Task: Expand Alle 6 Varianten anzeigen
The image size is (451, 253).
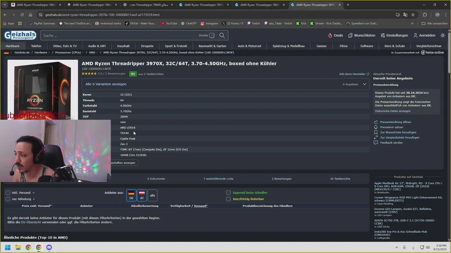Action: 225,84
